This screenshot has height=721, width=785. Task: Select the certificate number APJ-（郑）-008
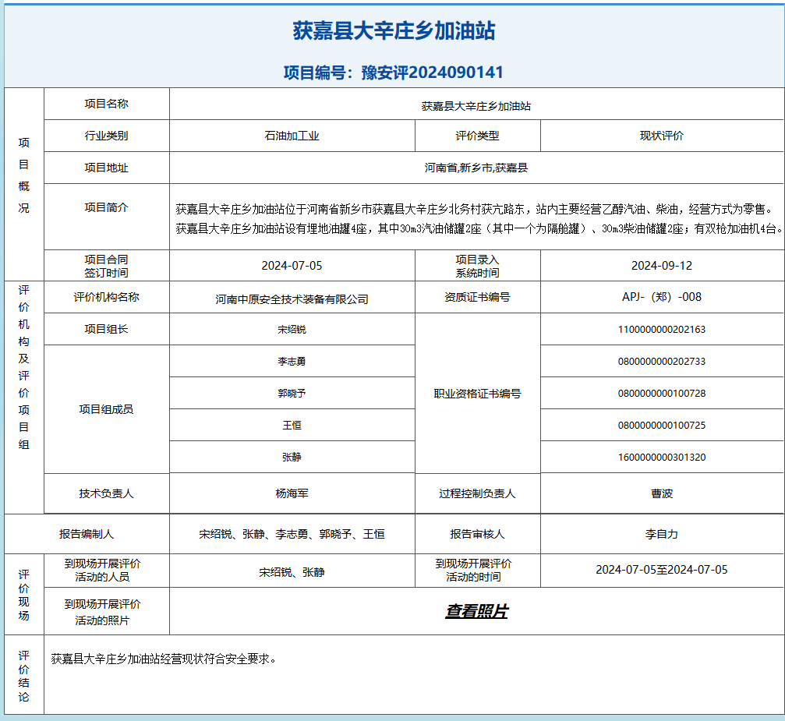tap(661, 297)
